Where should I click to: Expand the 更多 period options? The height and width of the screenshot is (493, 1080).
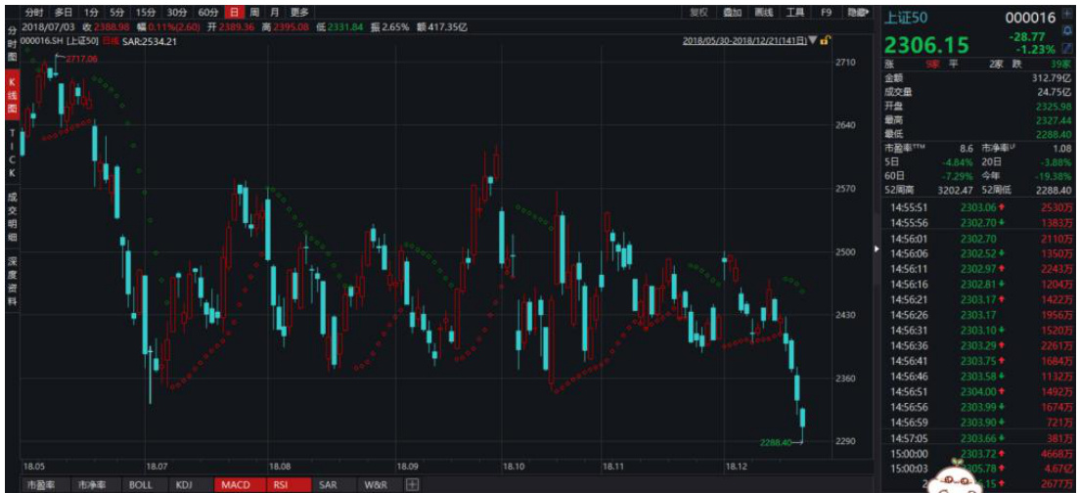pos(299,12)
